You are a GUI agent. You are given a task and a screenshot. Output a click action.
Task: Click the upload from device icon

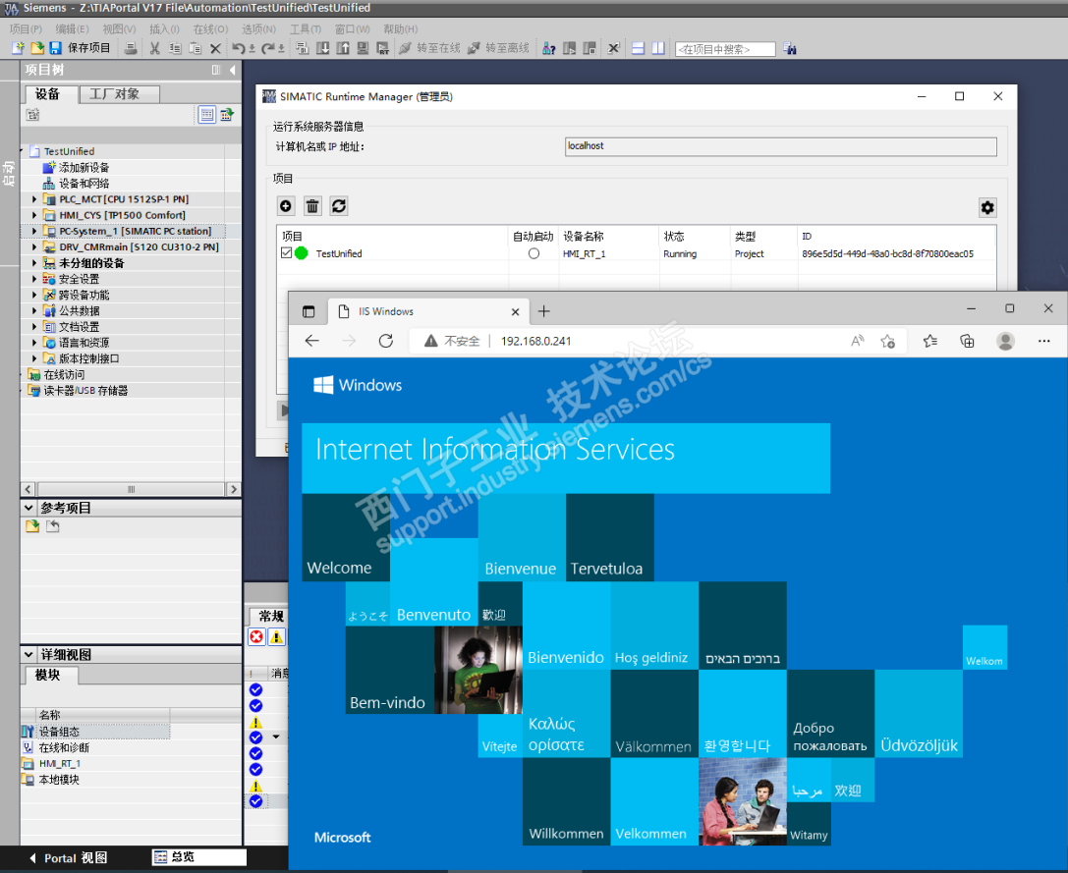343,48
